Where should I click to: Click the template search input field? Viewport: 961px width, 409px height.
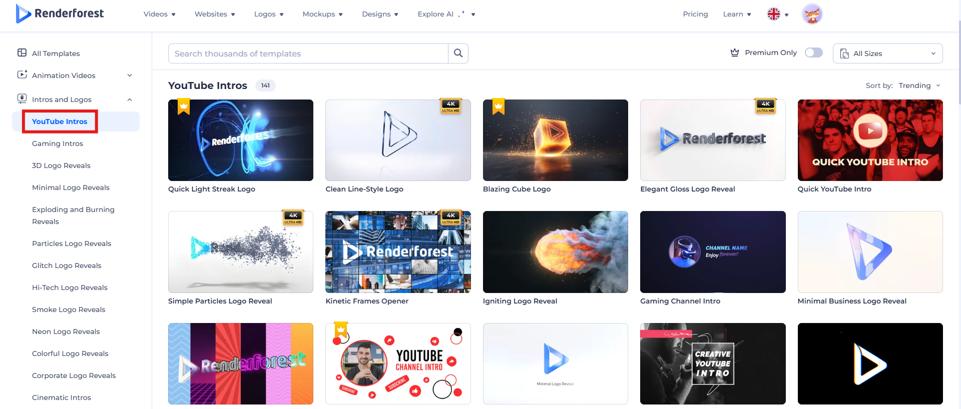point(308,53)
